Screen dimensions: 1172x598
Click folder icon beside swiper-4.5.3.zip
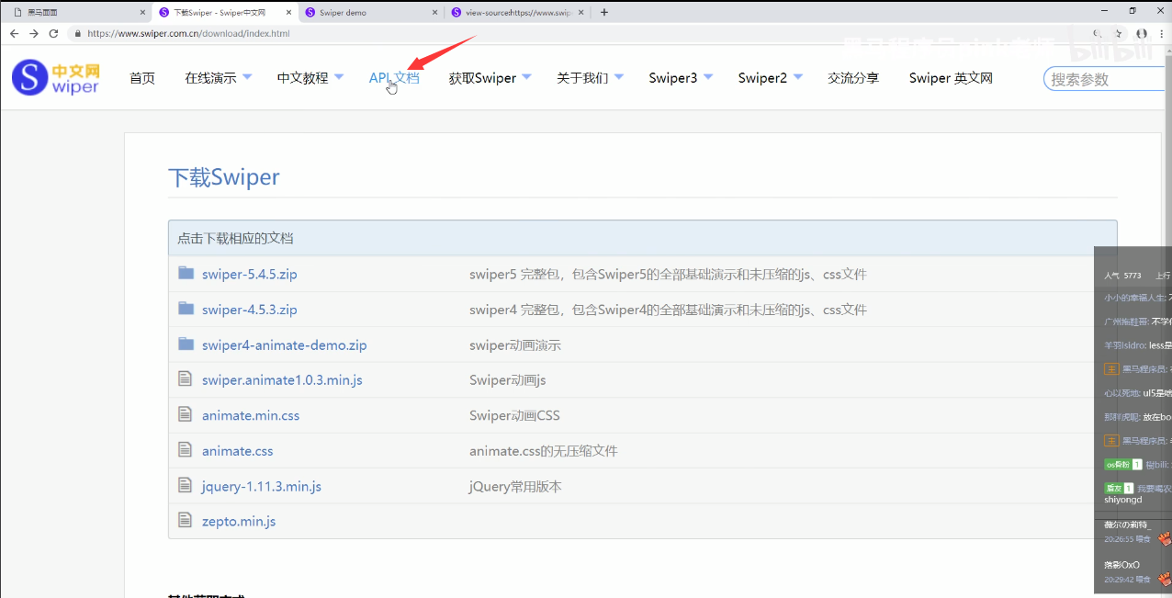coord(186,309)
